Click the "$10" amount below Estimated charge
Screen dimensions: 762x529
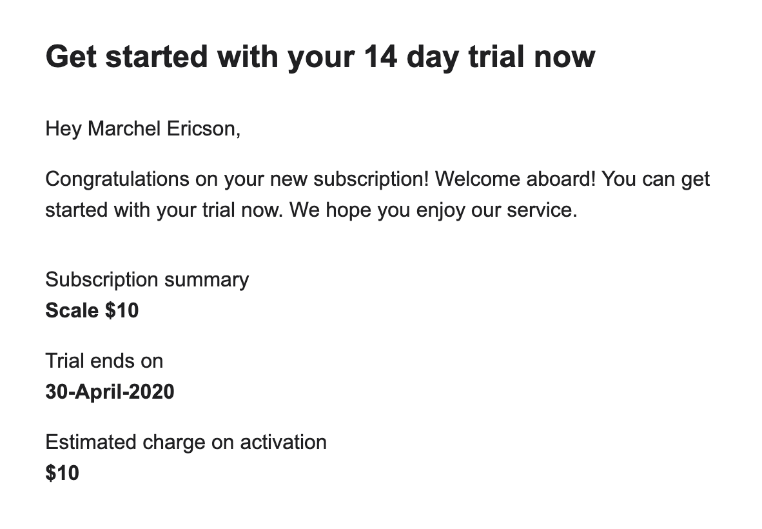click(x=62, y=474)
